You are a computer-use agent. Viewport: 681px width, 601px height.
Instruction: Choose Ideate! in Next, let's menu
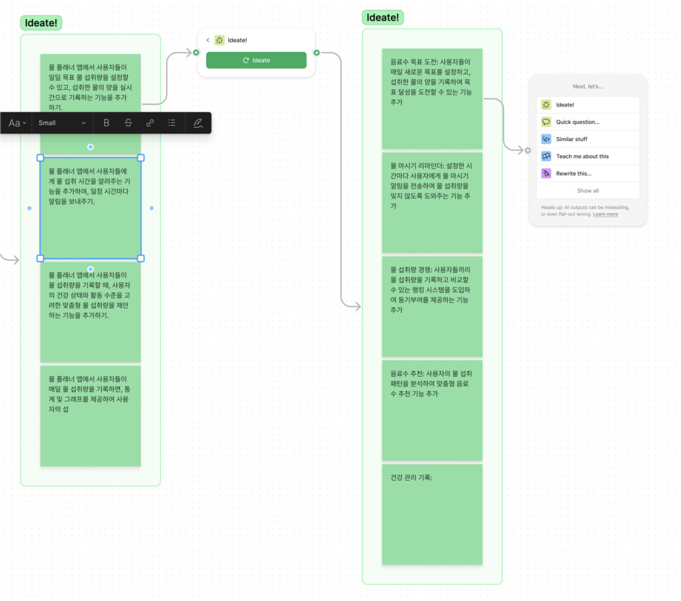[x=588, y=104]
